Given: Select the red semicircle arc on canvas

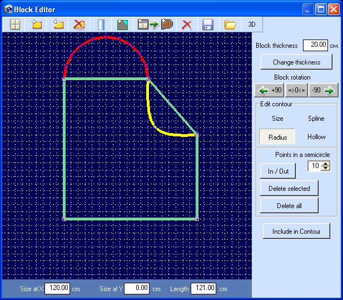Looking at the screenshot, I should [106, 37].
